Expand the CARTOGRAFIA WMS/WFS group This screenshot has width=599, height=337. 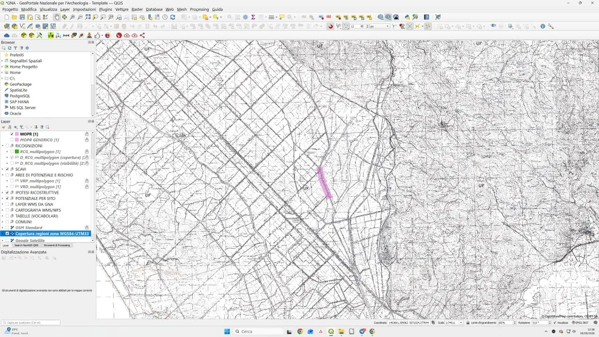coord(2,210)
